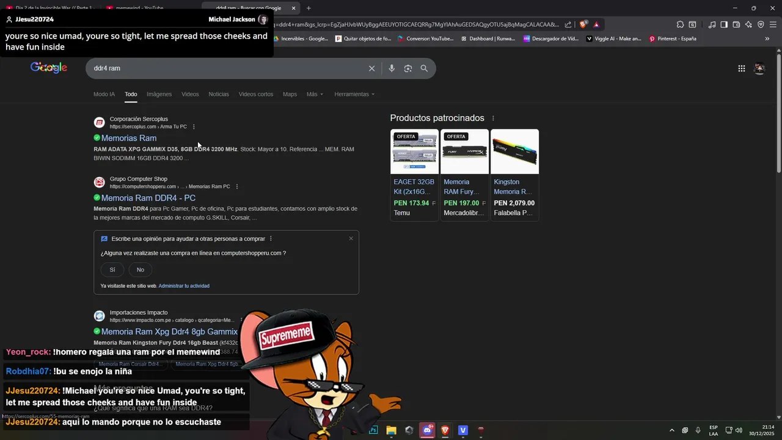Open the Google account avatar menu

[759, 68]
